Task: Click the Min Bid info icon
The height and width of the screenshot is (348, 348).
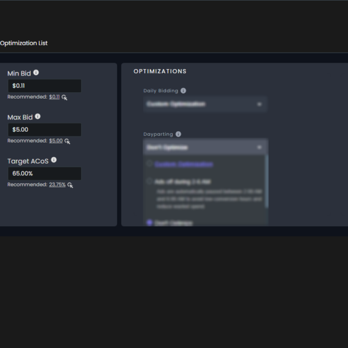Action: tap(36, 73)
